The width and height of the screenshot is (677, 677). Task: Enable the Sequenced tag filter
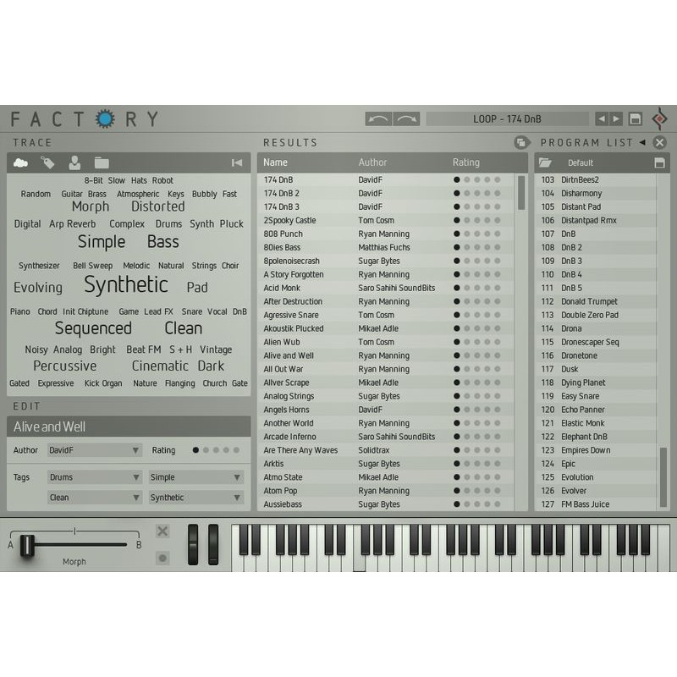[93, 328]
